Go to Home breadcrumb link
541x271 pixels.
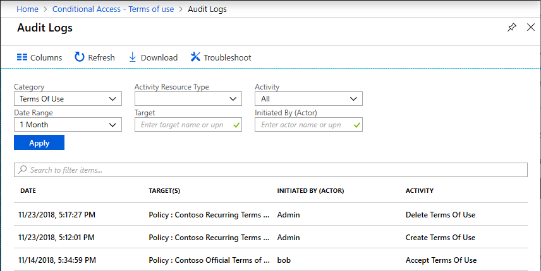pos(27,9)
